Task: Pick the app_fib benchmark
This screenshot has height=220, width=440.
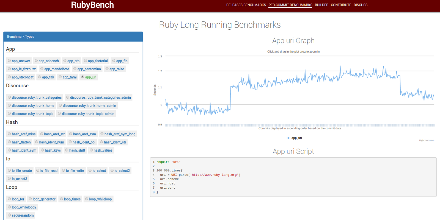Action: (120, 61)
